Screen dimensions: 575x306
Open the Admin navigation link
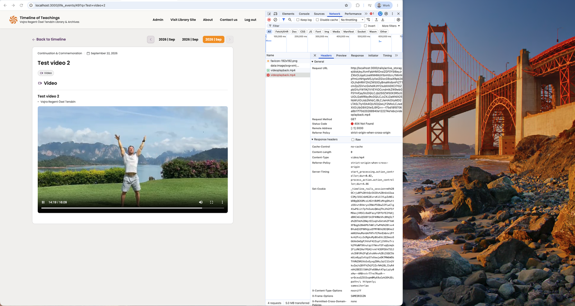158,20
